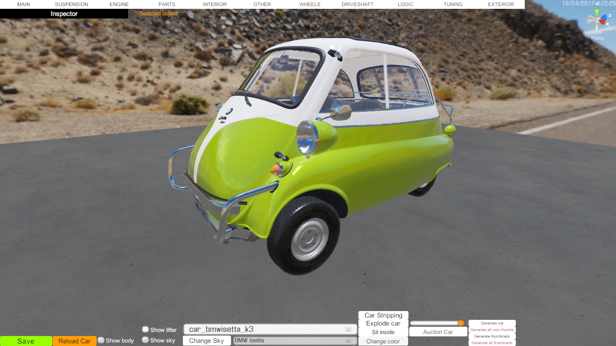Enable the Show lifter checkbox
Viewport: 616px width, 346px height.
point(146,329)
